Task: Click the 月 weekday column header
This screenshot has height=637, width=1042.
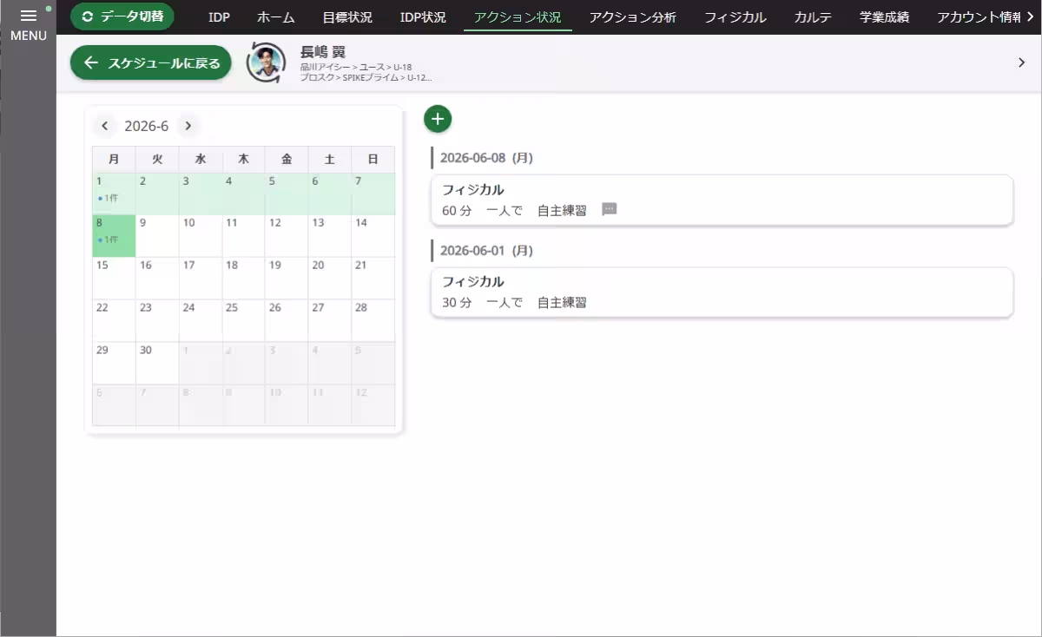Action: pos(114,160)
